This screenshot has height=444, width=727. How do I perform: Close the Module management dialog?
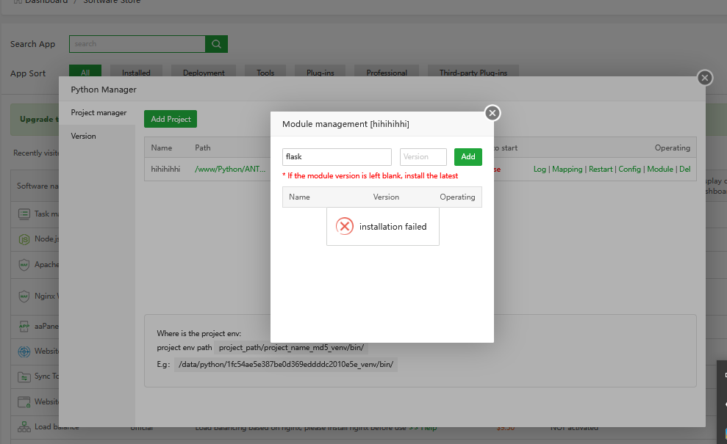click(x=493, y=113)
